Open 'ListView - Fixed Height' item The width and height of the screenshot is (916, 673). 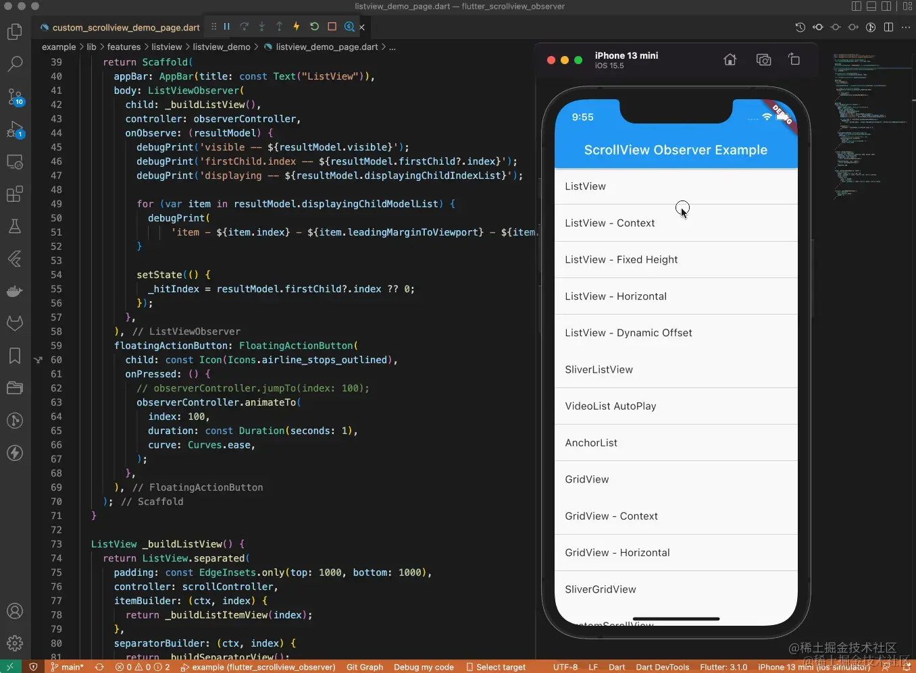click(x=676, y=260)
